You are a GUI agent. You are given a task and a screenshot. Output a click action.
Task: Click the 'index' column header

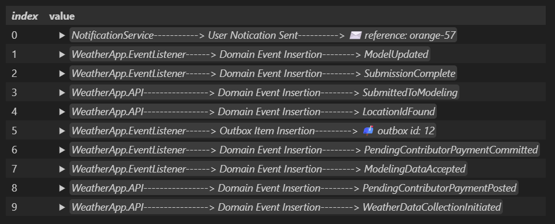(x=24, y=16)
